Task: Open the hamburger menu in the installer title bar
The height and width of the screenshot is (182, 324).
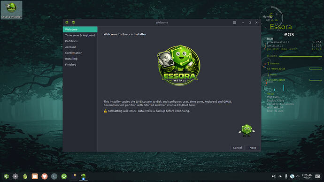Action: tap(234, 23)
